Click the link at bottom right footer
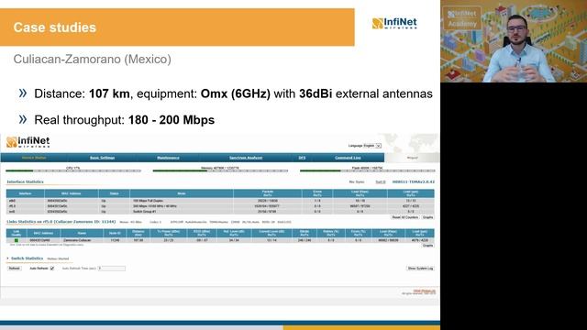 [424, 291]
